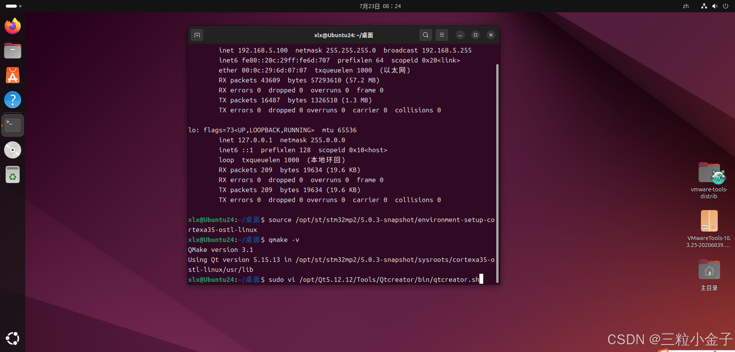735x352 pixels.
Task: Open the zh input source indicator
Action: [686, 6]
